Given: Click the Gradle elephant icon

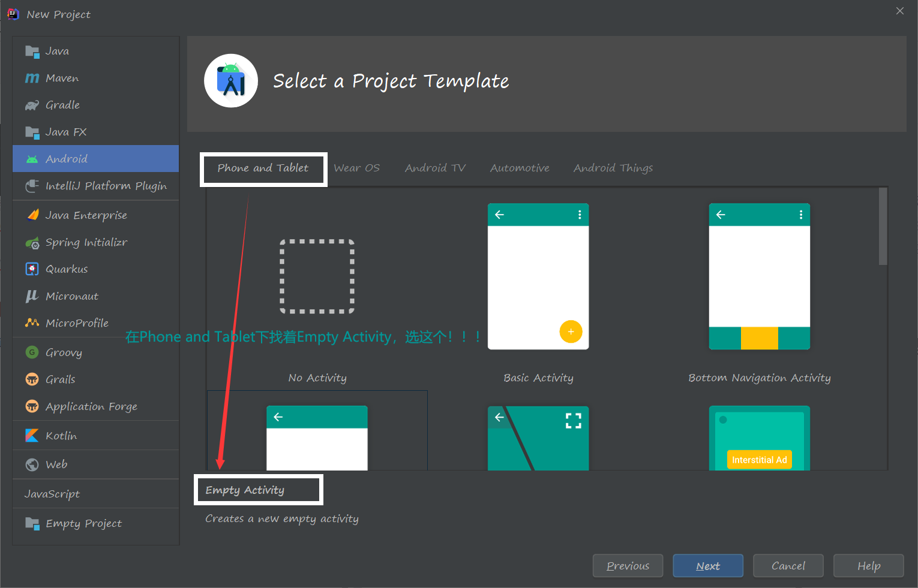Looking at the screenshot, I should pyautogui.click(x=32, y=105).
